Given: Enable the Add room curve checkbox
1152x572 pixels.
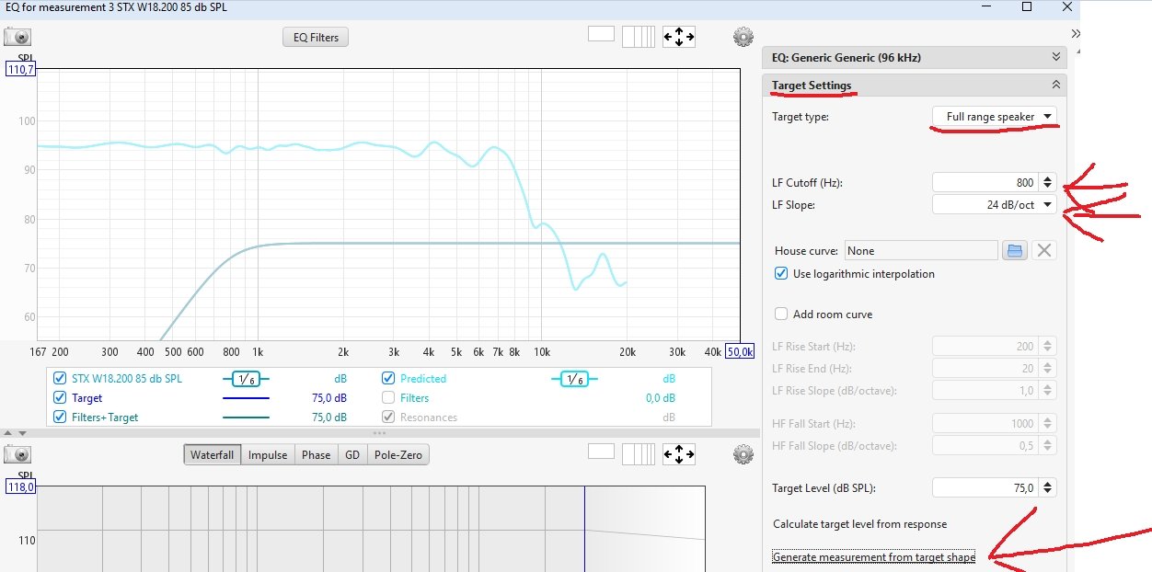Looking at the screenshot, I should (781, 314).
